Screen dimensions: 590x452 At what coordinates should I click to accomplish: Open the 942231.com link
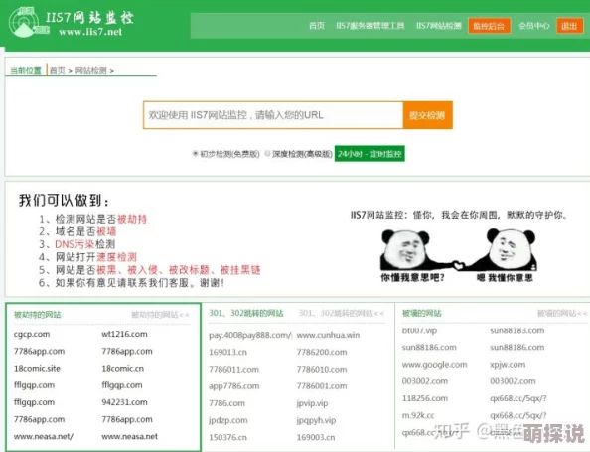click(124, 402)
